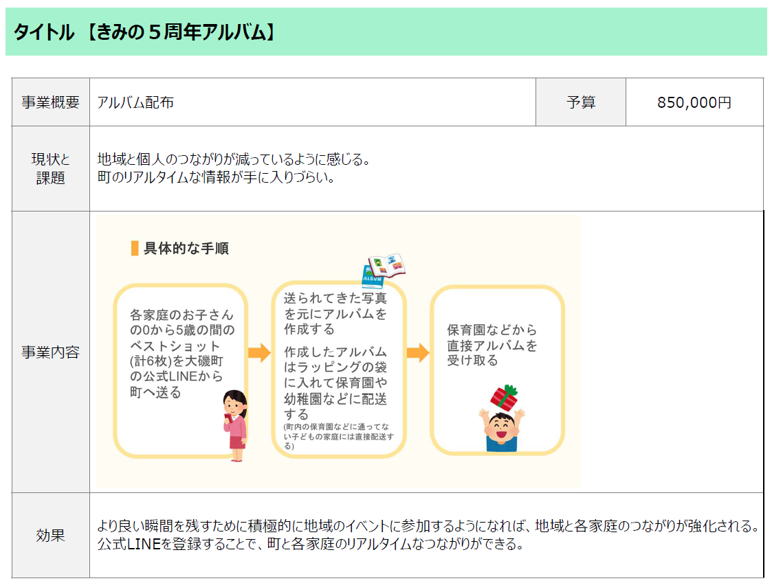This screenshot has height=583, width=772.
Task: Click the second orange arrow between steps
Action: 418,353
